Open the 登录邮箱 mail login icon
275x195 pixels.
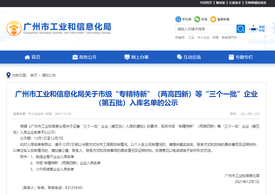tap(213, 19)
